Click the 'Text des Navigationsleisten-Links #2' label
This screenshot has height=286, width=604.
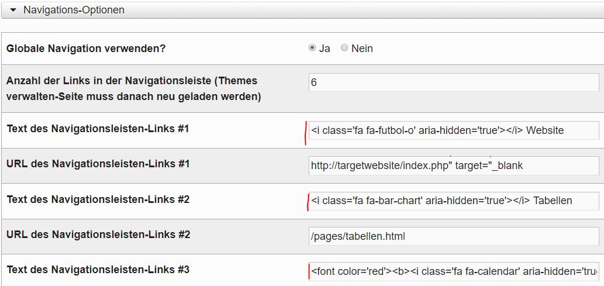click(x=98, y=199)
